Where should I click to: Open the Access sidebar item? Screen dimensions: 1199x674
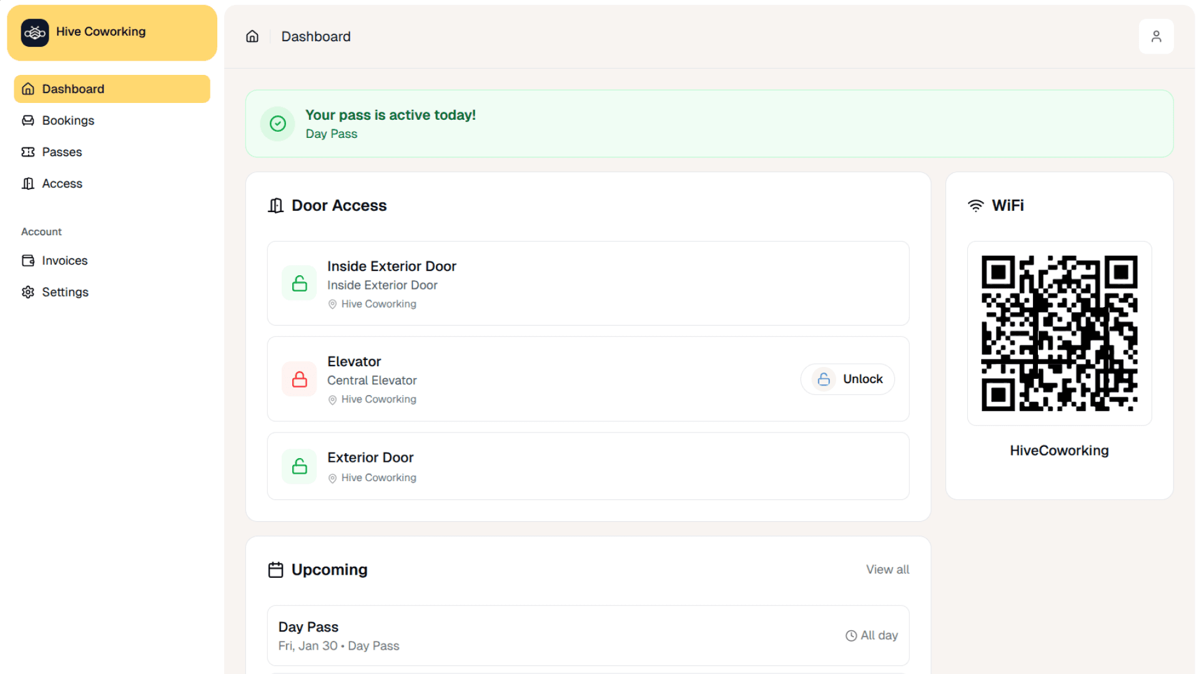pos(62,183)
